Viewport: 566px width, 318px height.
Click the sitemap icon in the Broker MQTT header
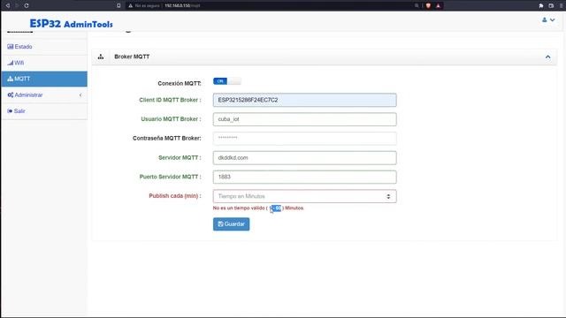pyautogui.click(x=101, y=57)
